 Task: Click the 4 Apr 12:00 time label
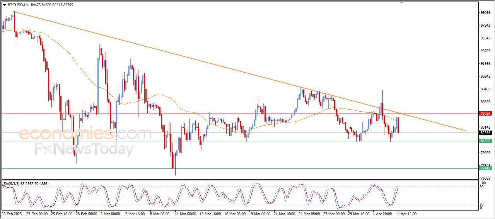(x=407, y=213)
